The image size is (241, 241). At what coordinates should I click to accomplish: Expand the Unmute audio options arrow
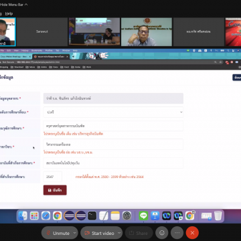[x=75, y=233]
